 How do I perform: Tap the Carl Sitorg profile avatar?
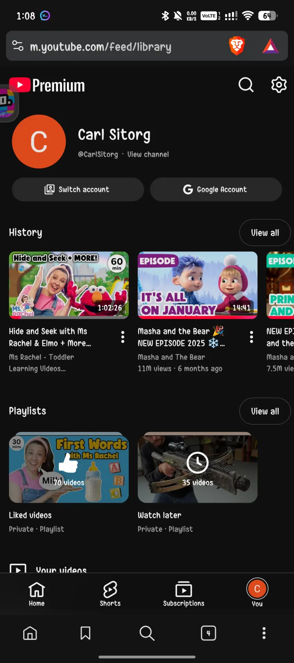click(x=39, y=142)
